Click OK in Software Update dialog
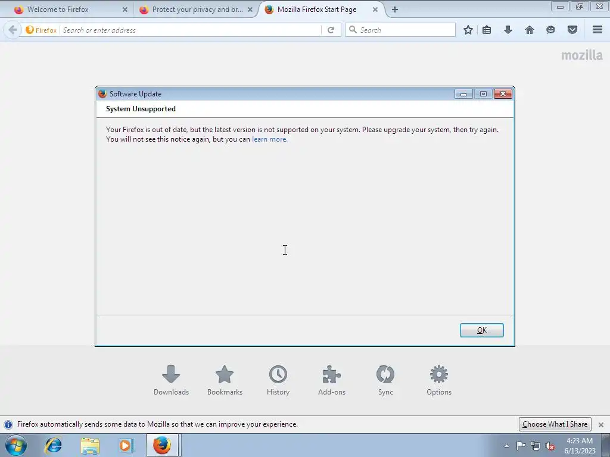 tap(481, 330)
